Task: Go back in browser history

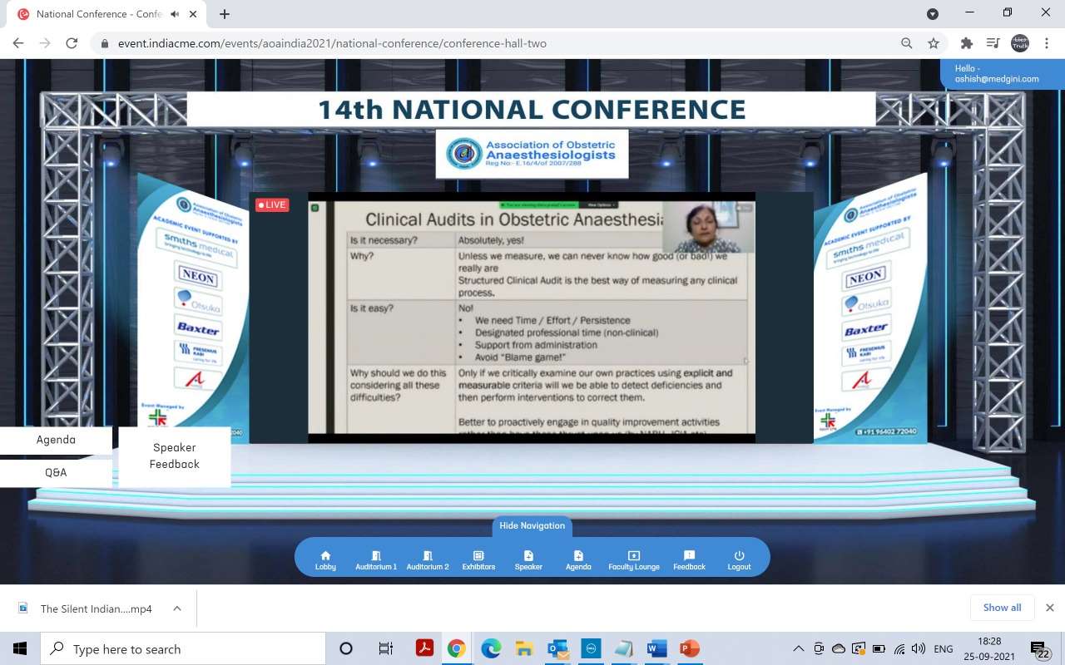Action: (18, 43)
